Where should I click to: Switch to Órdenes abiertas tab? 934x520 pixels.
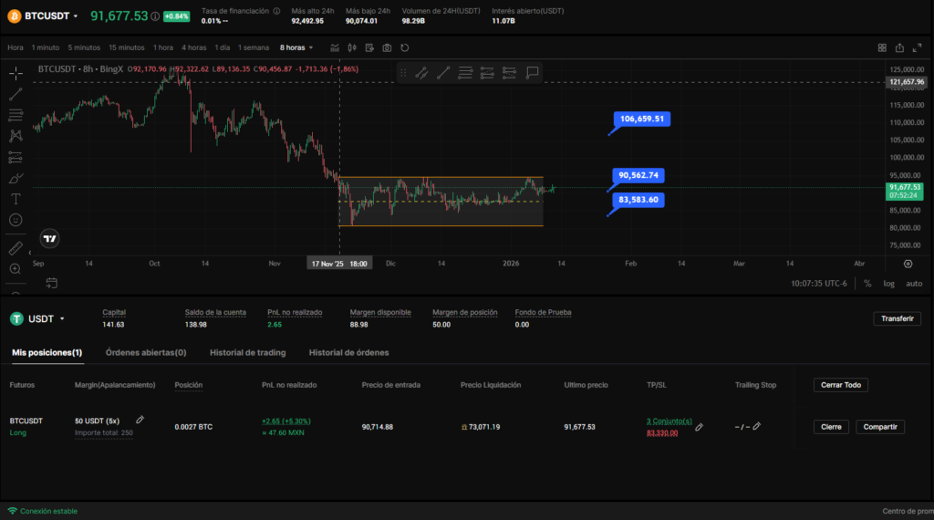pyautogui.click(x=146, y=352)
